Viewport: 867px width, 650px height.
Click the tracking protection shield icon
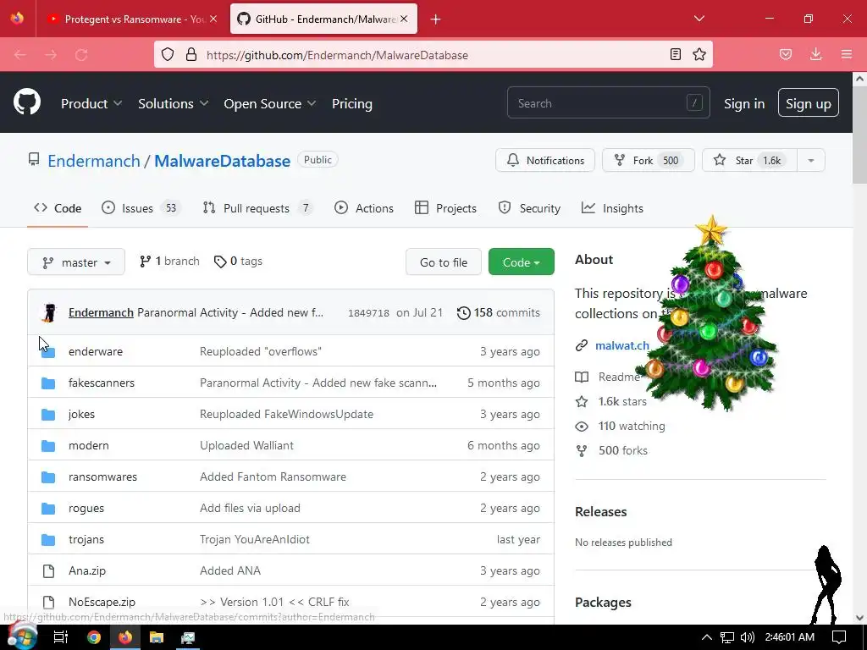(x=168, y=54)
